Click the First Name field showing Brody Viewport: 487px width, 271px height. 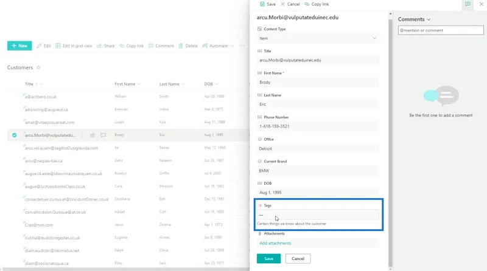click(x=318, y=82)
